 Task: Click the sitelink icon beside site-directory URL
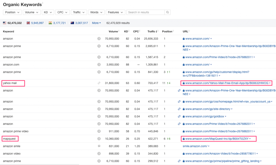[179, 109]
